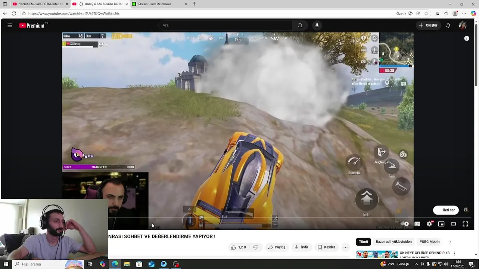Click the search magnifier button
The width and height of the screenshot is (479, 269).
click(300, 25)
